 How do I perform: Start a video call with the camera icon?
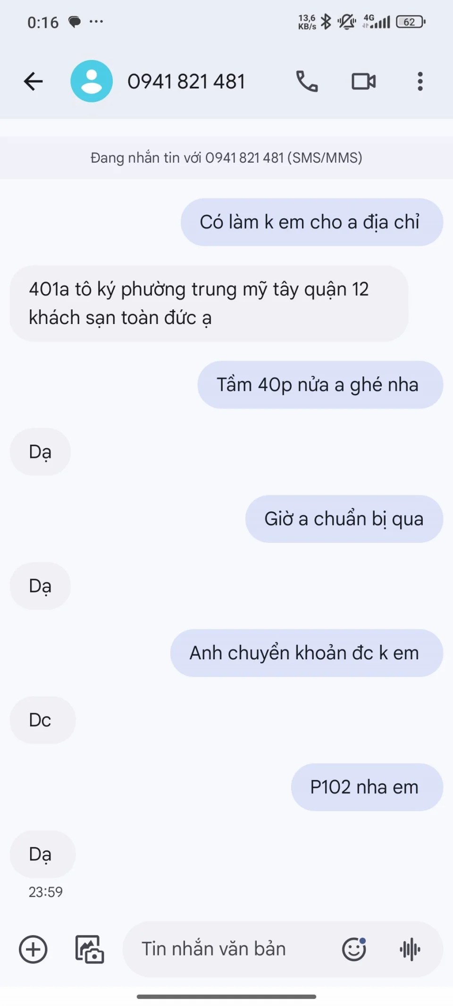click(x=363, y=81)
